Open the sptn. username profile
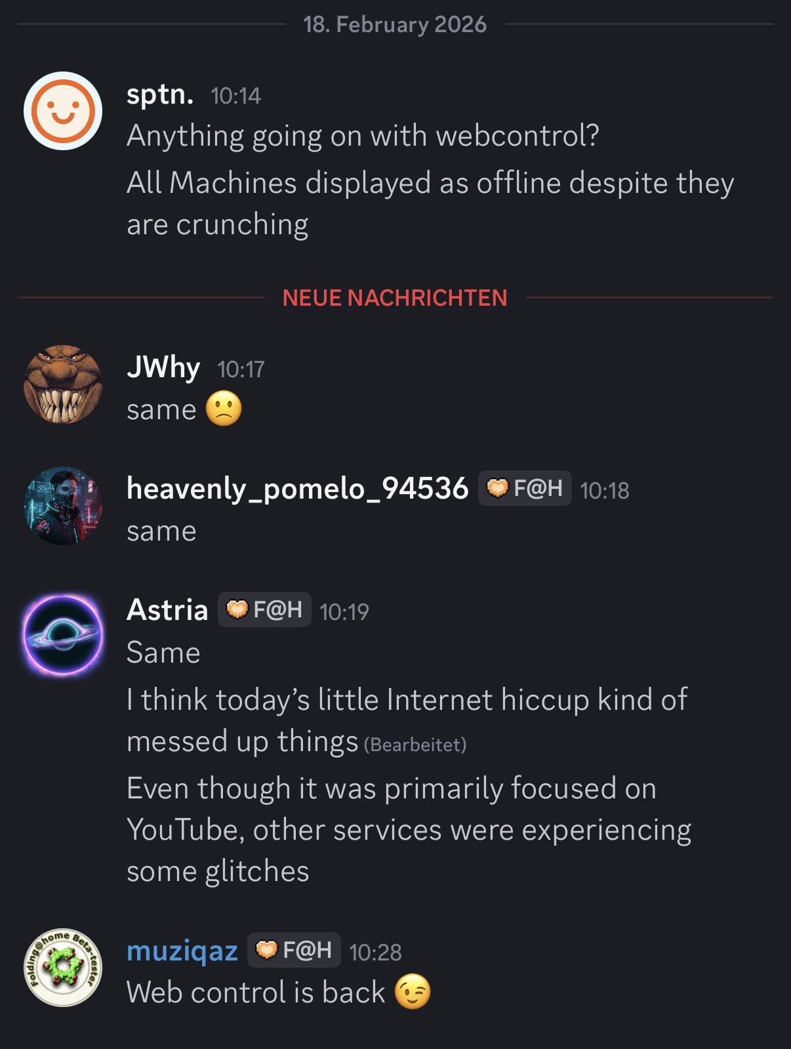This screenshot has width=791, height=1049. coord(160,94)
